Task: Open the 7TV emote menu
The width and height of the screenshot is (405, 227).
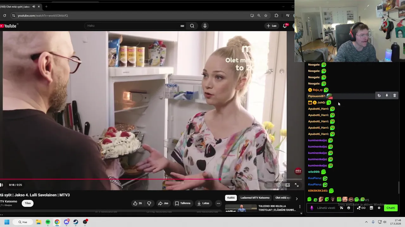Action: pyautogui.click(x=341, y=208)
